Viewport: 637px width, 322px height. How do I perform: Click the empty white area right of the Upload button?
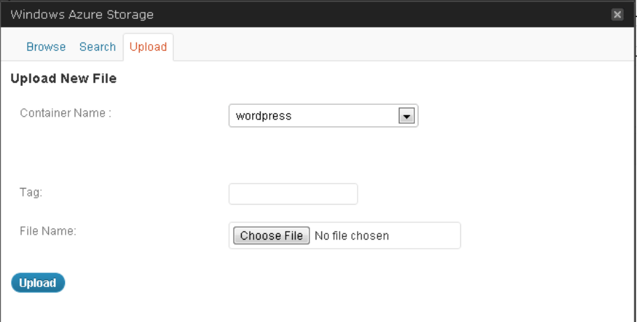click(x=314, y=283)
